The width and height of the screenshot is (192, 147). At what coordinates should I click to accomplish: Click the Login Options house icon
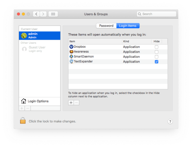tap(24, 101)
